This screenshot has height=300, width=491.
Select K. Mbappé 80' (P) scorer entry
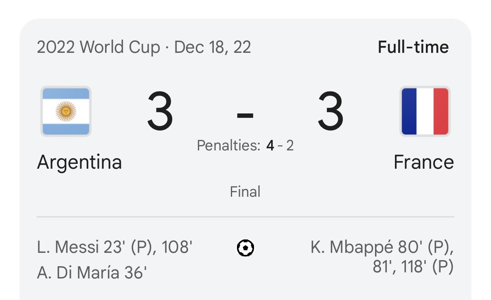tap(382, 247)
